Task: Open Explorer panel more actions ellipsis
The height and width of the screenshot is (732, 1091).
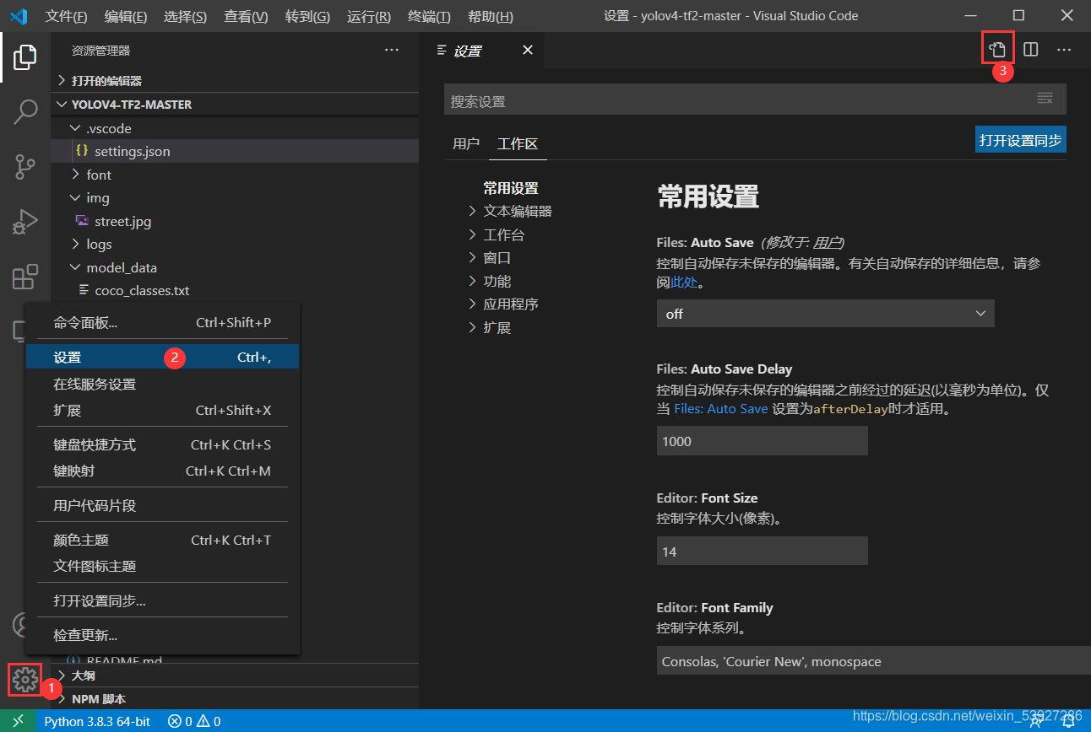Action: (391, 51)
